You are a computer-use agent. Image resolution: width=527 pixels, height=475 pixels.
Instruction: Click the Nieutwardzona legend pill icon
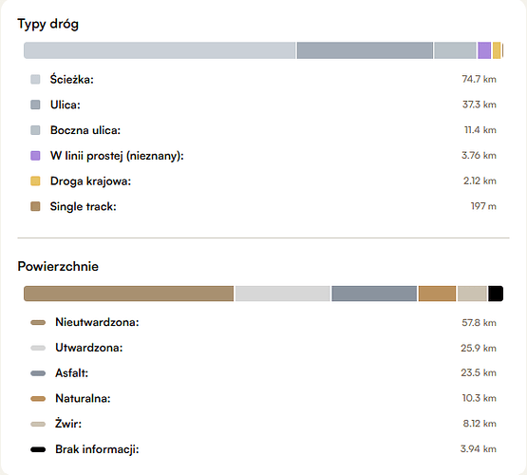click(38, 323)
